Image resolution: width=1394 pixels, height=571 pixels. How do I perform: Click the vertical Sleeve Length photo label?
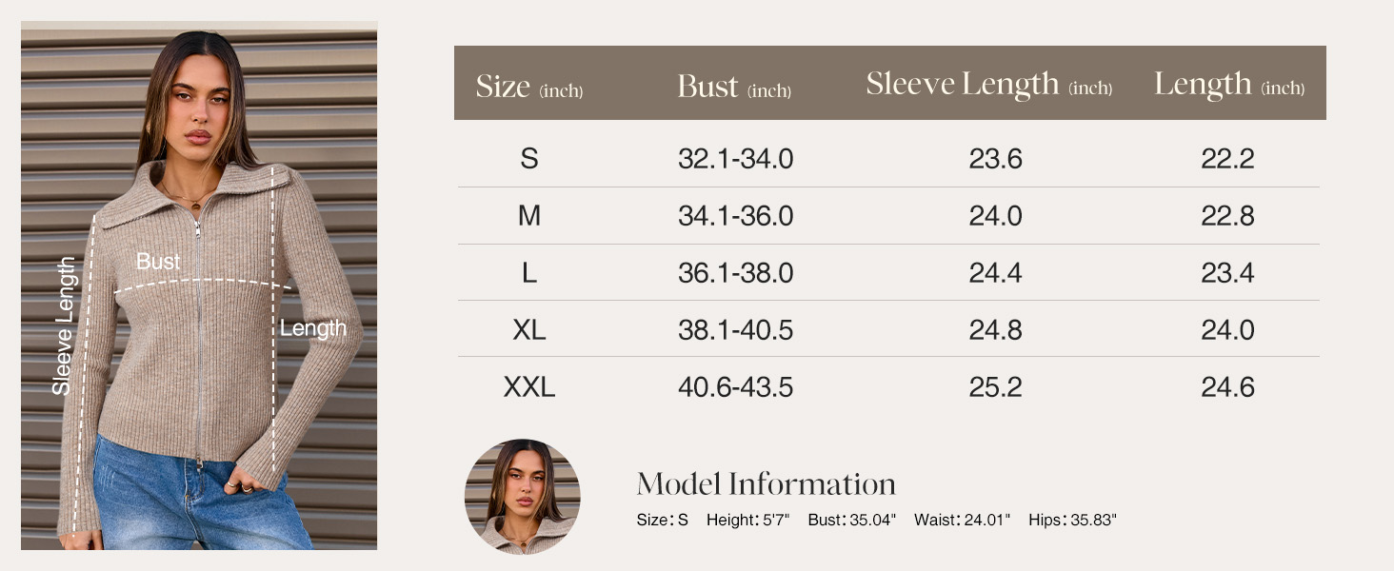63,325
